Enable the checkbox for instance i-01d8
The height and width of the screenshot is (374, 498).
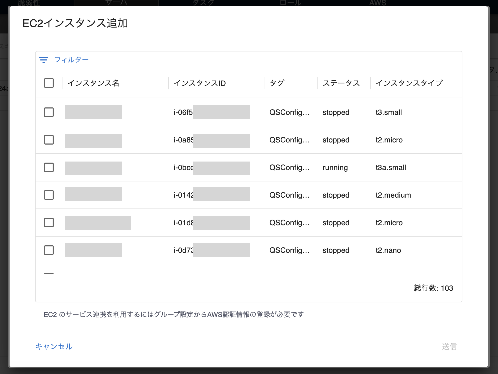click(49, 223)
